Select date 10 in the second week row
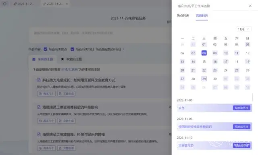Image resolution: width=258 pixels, height=155 pixels. click(226, 53)
